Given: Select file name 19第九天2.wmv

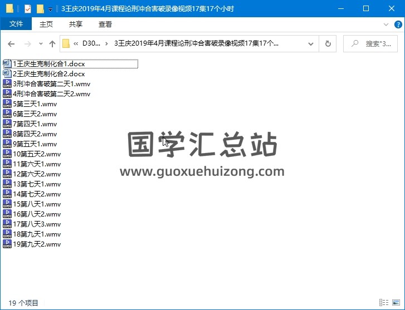Looking at the screenshot, I should coord(37,244).
